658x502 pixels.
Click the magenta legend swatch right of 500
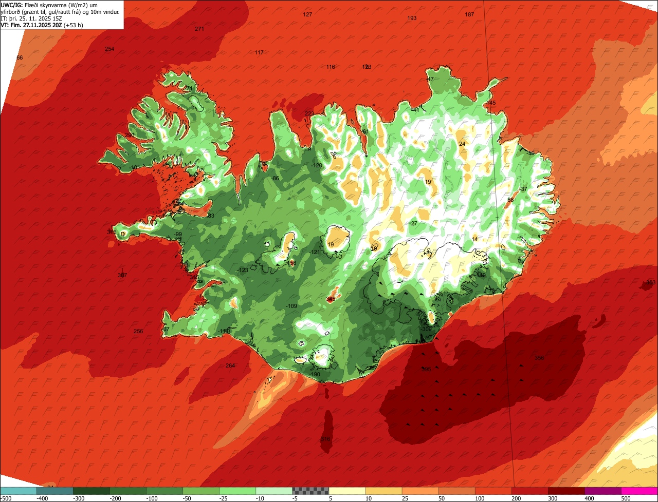click(639, 491)
